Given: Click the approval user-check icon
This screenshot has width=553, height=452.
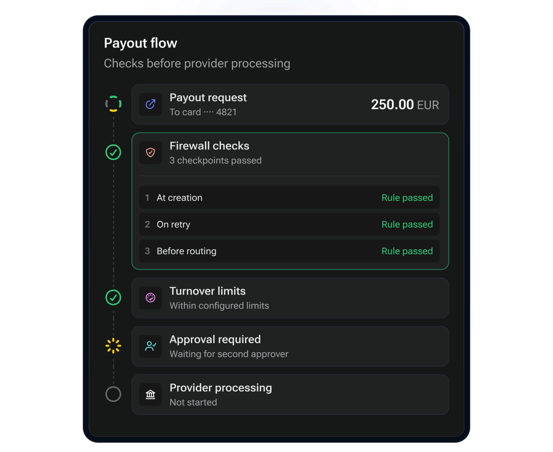Looking at the screenshot, I should 150,346.
